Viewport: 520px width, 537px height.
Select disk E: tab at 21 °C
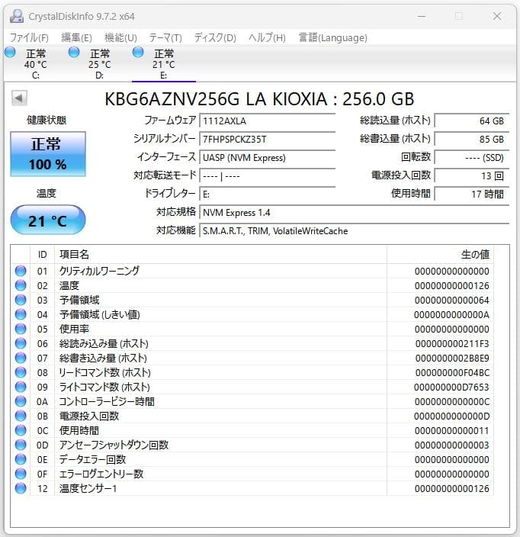pos(164,64)
